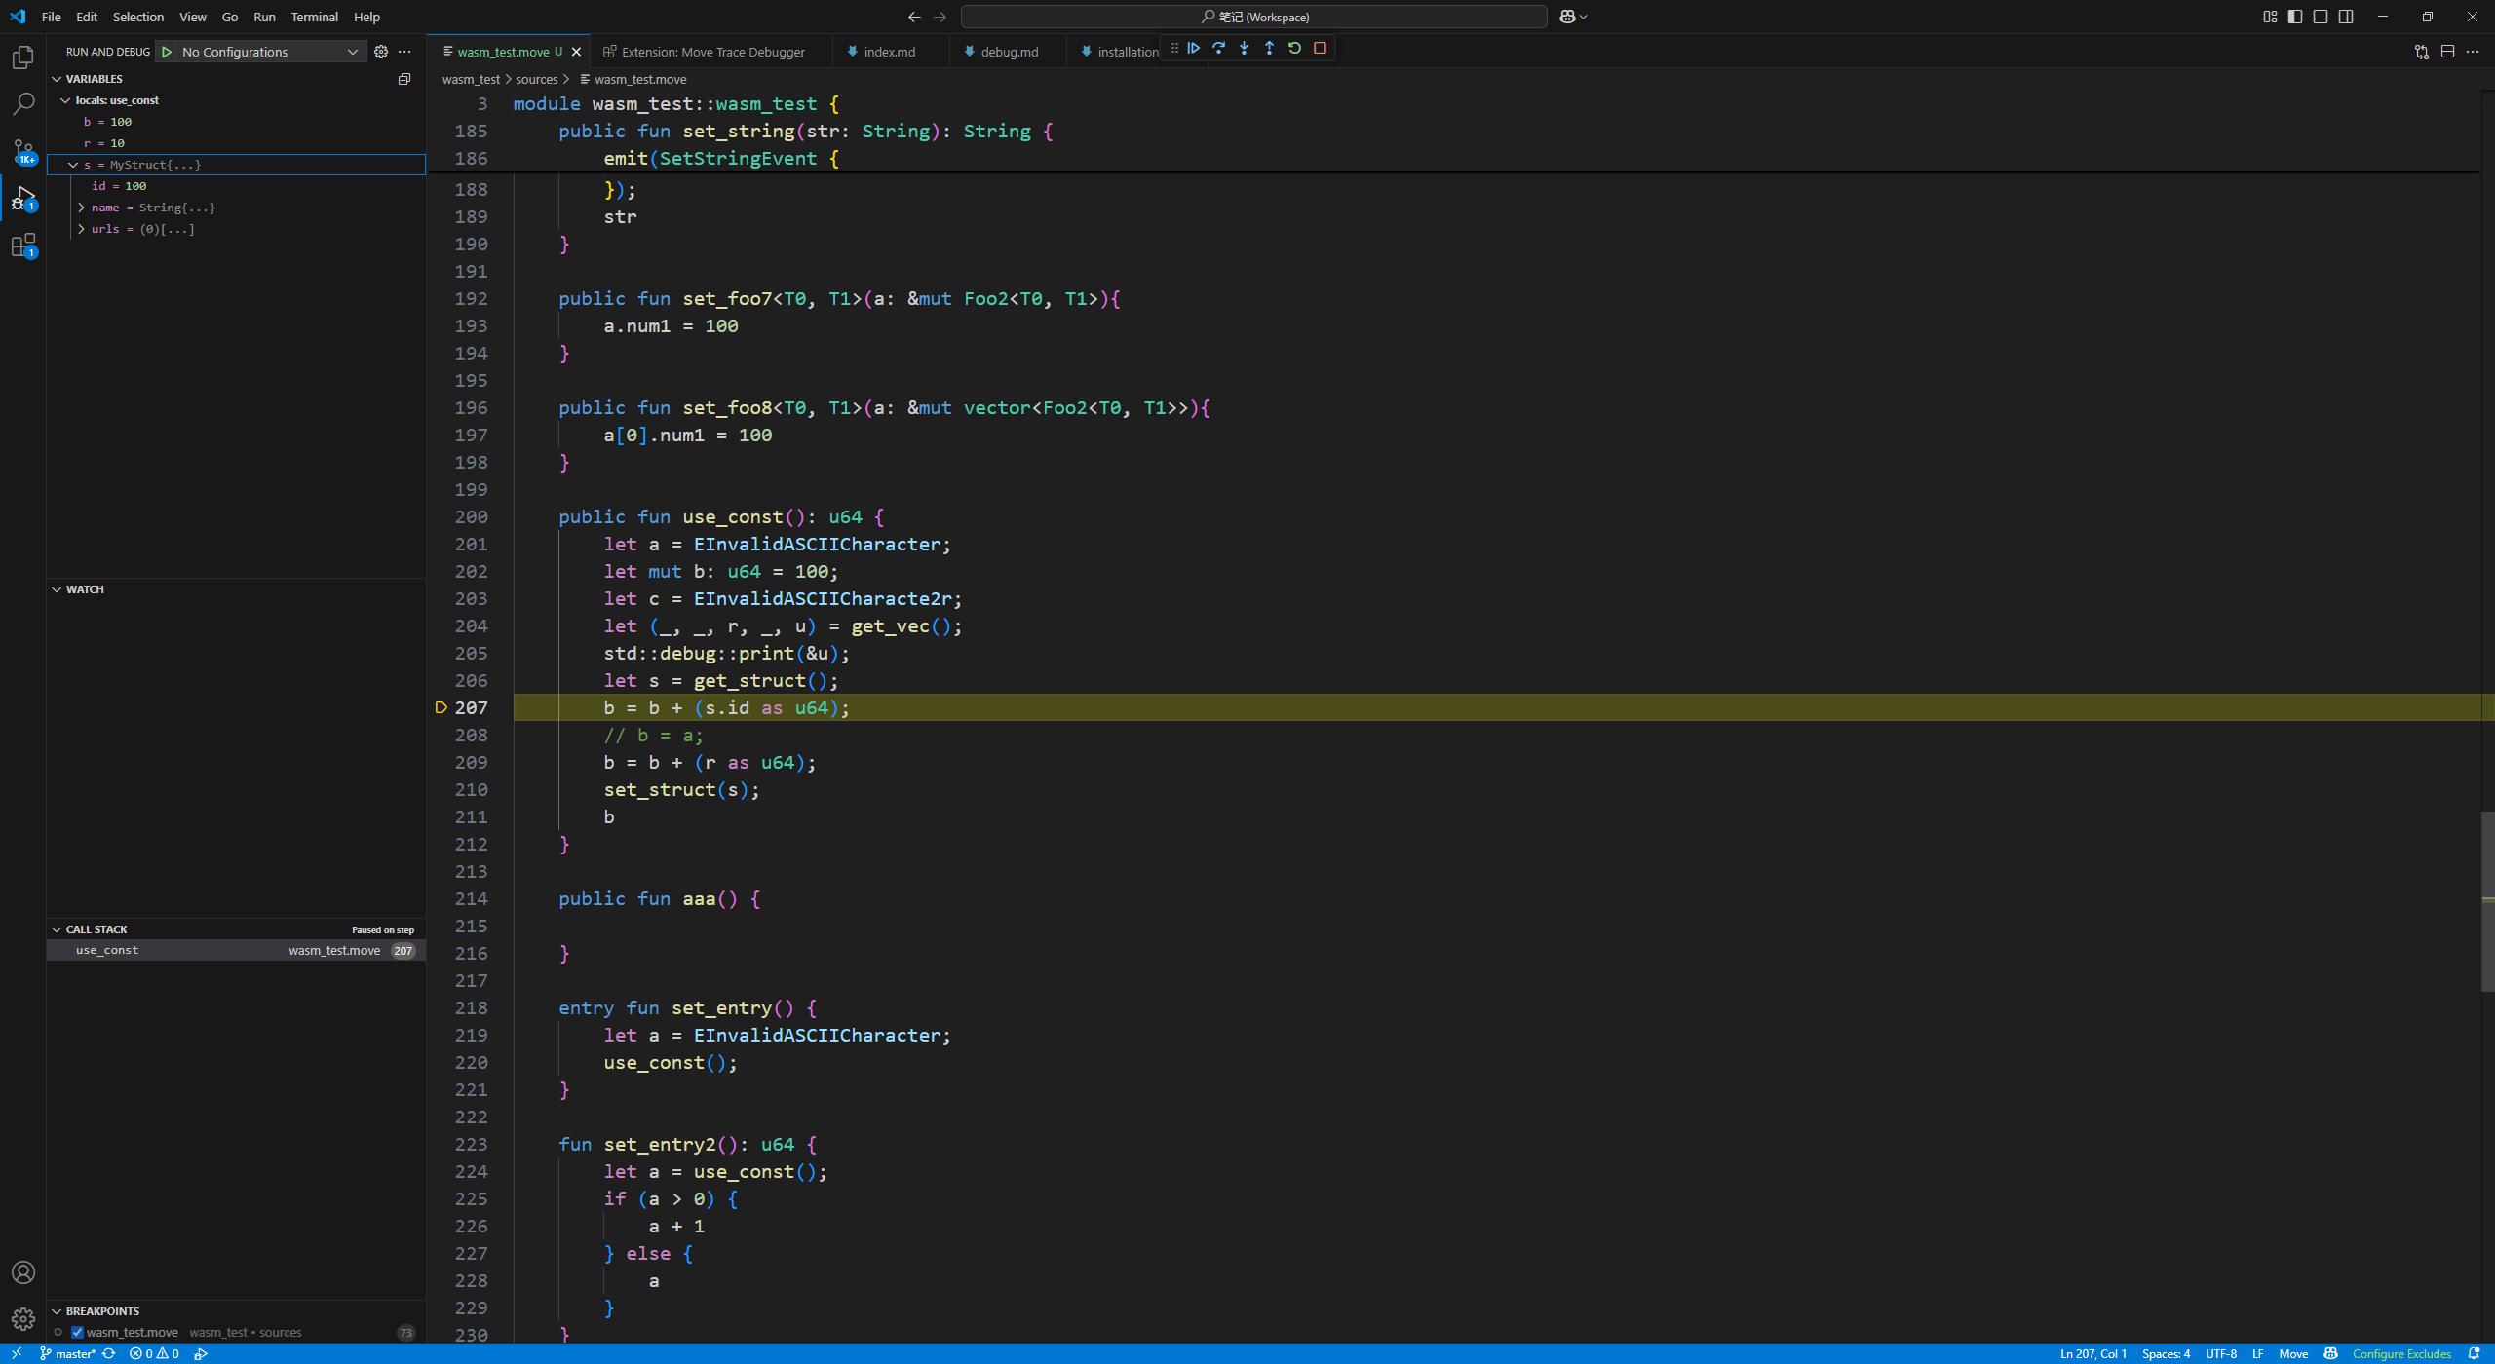Open the Terminal menu
2495x1364 pixels.
(x=314, y=17)
